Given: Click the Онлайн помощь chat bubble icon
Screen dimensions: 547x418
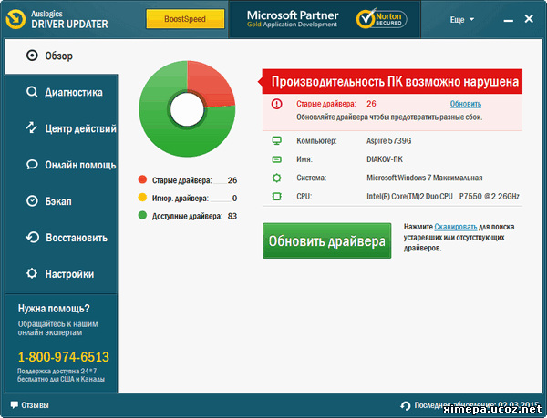Looking at the screenshot, I should coord(33,165).
